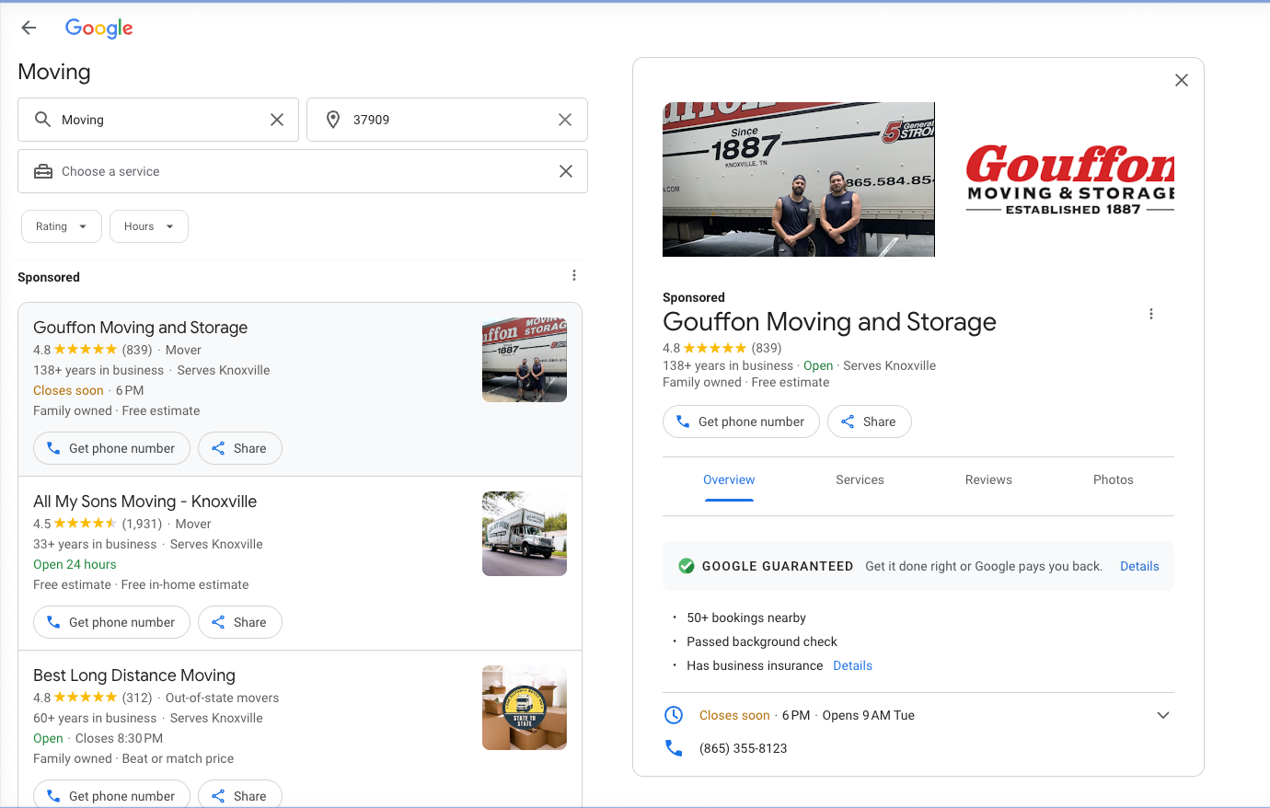
Task: Click Best Long Distance Moving boxes thumbnail
Action: (x=525, y=708)
